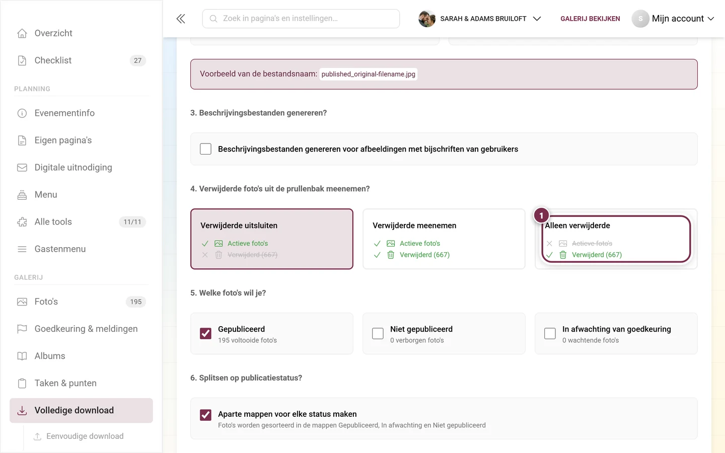Select the Alleen verwijderde option card
725x453 pixels.
click(x=616, y=239)
